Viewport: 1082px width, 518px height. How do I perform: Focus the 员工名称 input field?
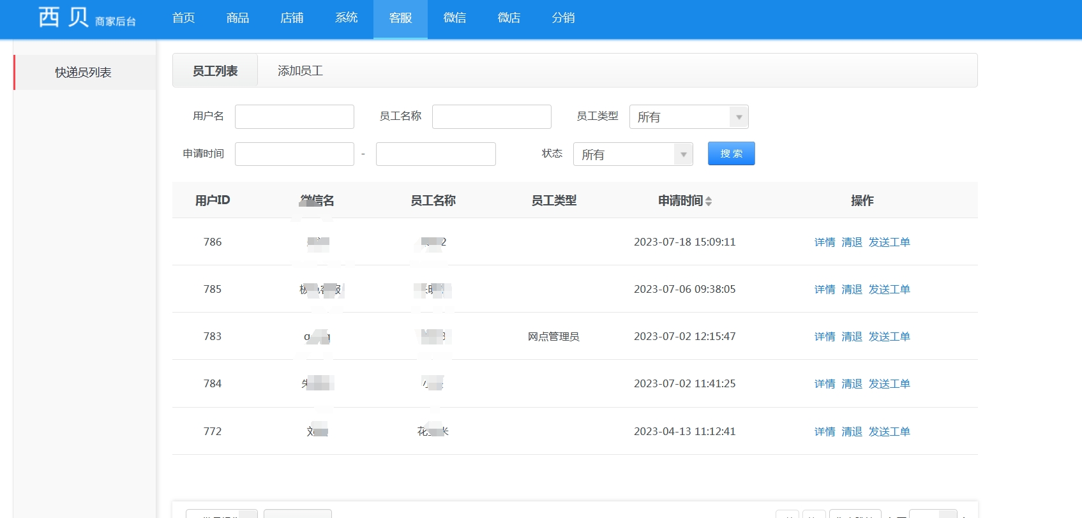(x=492, y=117)
